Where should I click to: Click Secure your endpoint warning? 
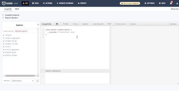tap(130, 3)
